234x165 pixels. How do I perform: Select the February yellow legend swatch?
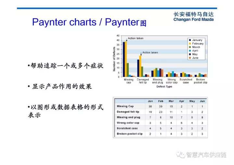tap(190, 44)
